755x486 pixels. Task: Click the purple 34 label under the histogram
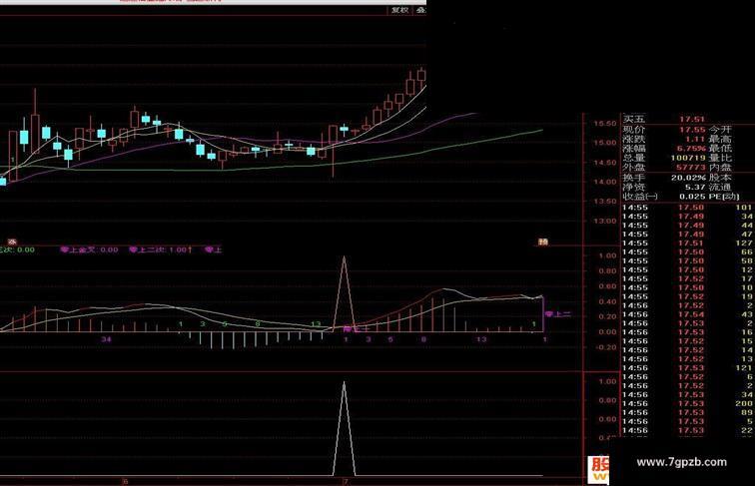pyautogui.click(x=106, y=339)
